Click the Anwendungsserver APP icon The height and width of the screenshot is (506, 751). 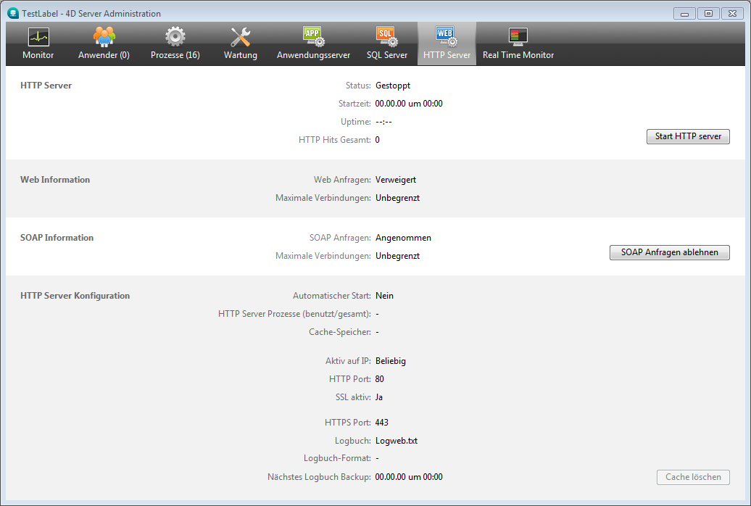pyautogui.click(x=313, y=36)
